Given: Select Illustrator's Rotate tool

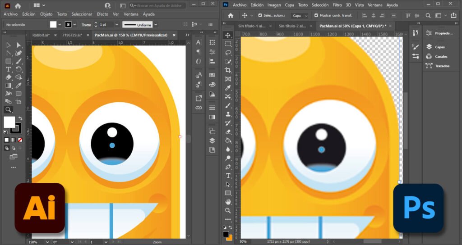Looking at the screenshot, I should point(19,69).
